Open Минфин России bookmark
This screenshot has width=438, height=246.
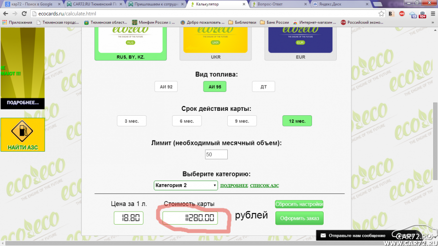[154, 22]
